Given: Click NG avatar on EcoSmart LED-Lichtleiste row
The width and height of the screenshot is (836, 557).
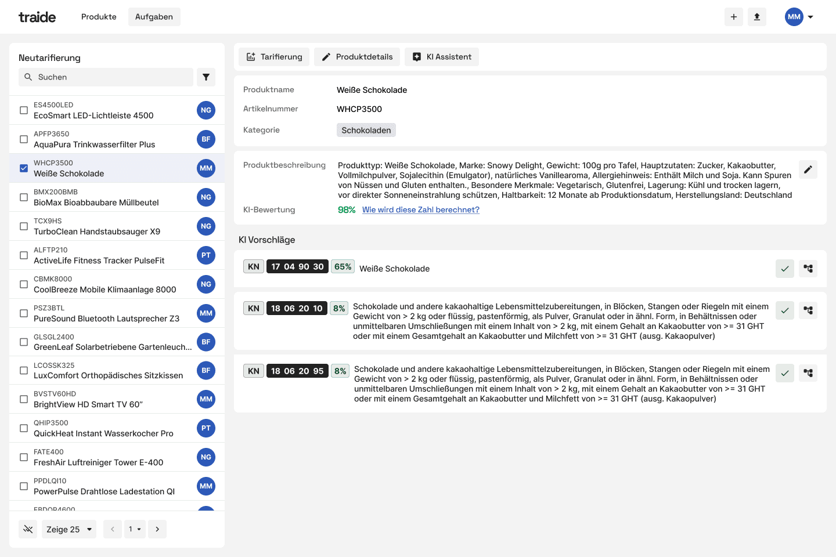Looking at the screenshot, I should tap(206, 110).
